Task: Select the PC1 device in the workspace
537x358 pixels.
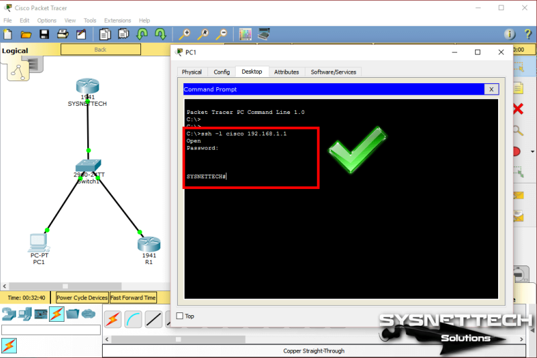Action: [x=39, y=243]
